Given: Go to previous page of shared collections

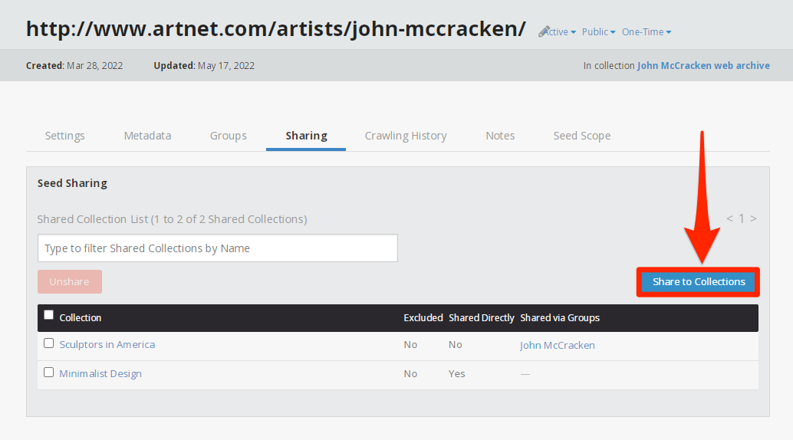Looking at the screenshot, I should pyautogui.click(x=729, y=219).
